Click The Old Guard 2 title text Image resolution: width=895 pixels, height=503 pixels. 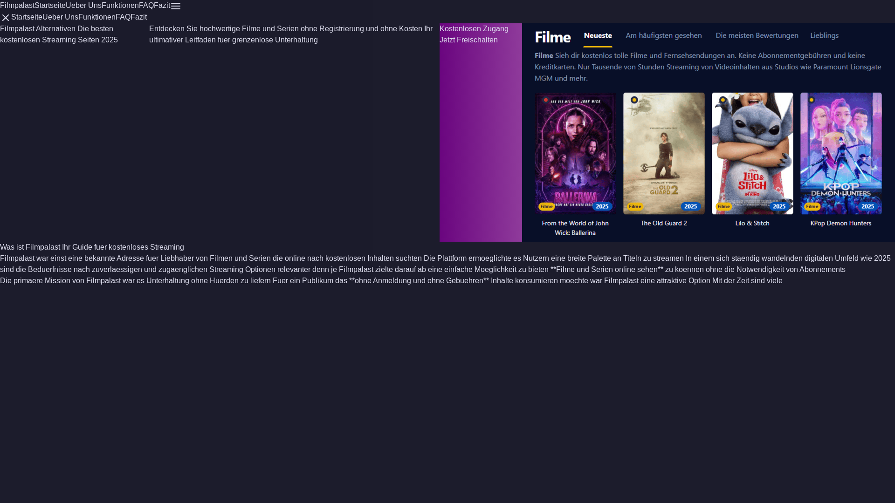664,223
